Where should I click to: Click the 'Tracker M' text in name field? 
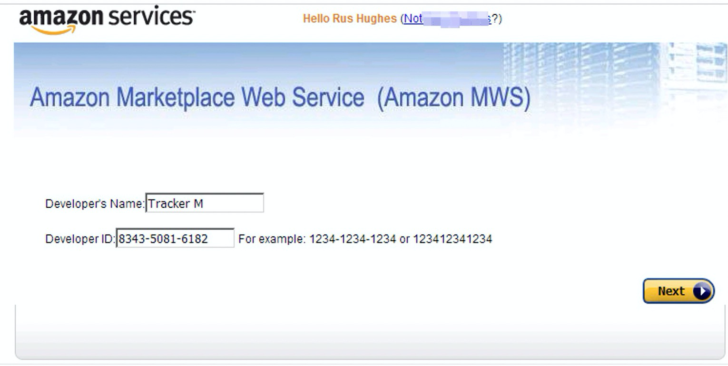176,204
